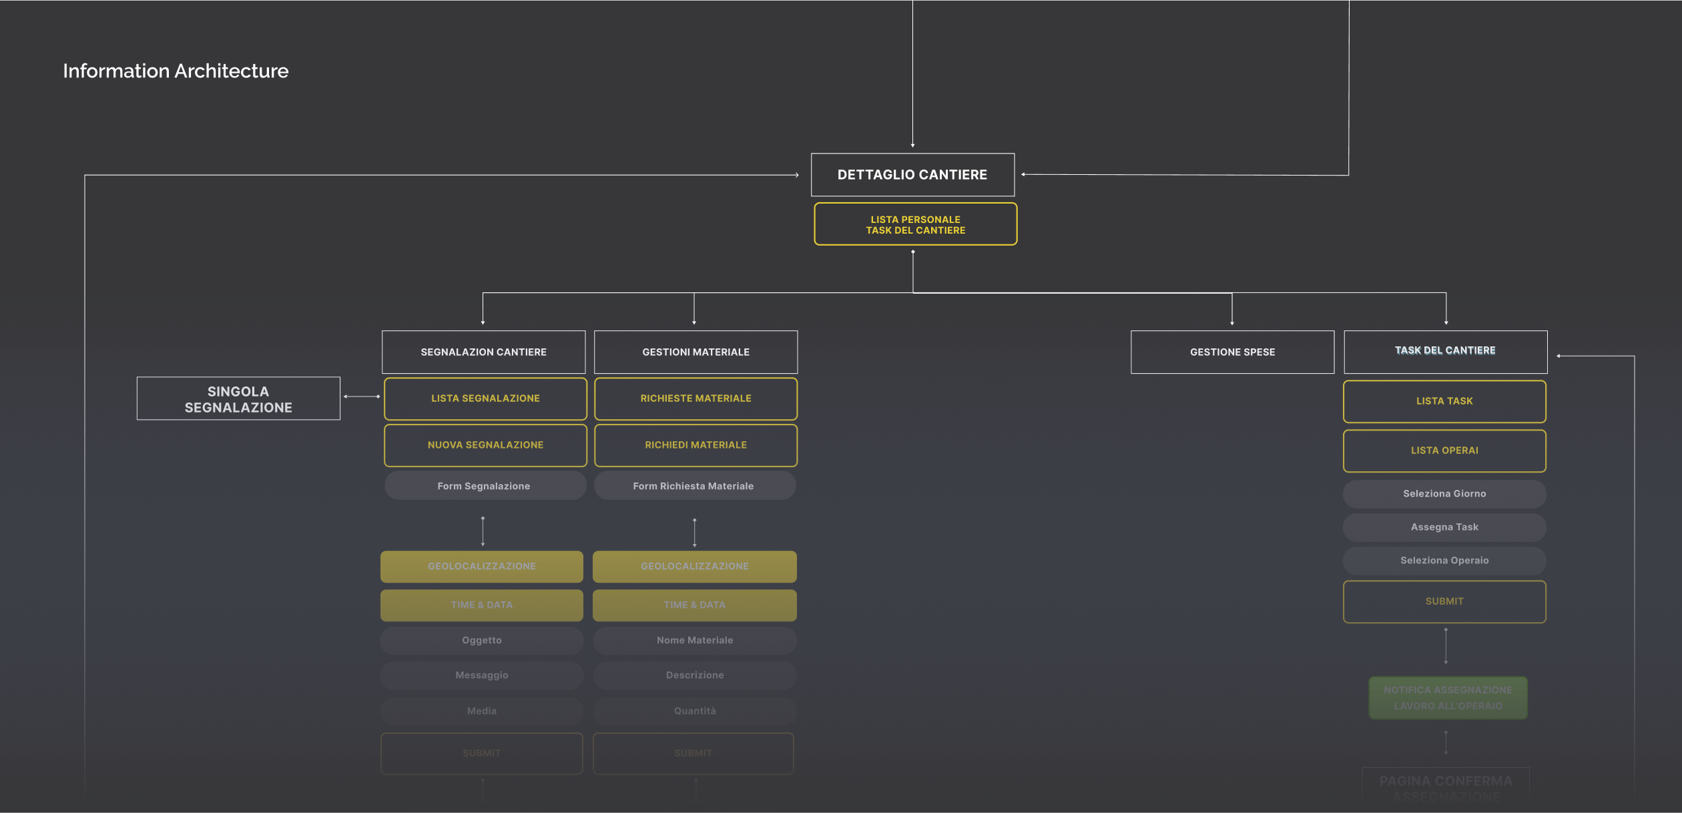Click TIME & DATA above Oggetto
1682x813 pixels.
click(x=481, y=605)
